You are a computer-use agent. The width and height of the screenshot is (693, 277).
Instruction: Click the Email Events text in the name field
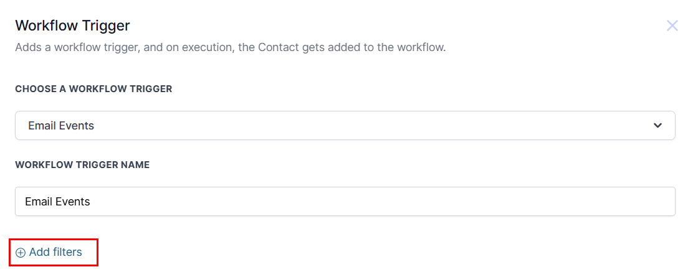(57, 202)
